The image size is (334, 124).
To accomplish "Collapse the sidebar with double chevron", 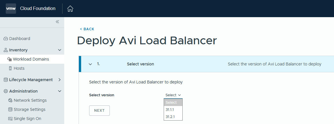I will [57, 22].
